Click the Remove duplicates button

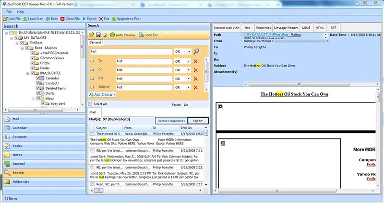[171, 121]
